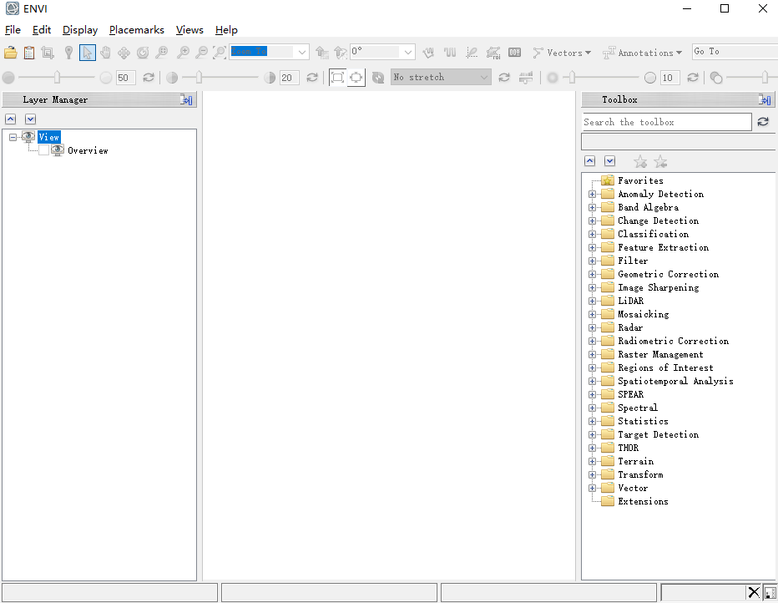Open the Display menu
Screen dimensions: 778x603
tap(80, 30)
